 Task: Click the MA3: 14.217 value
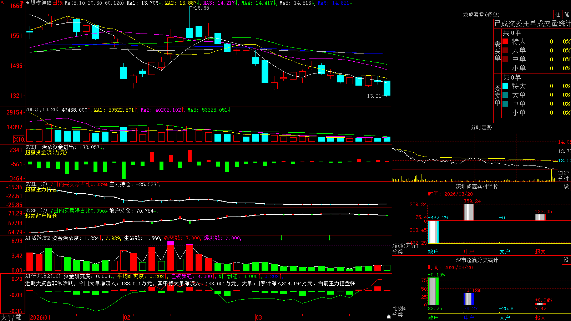click(219, 3)
